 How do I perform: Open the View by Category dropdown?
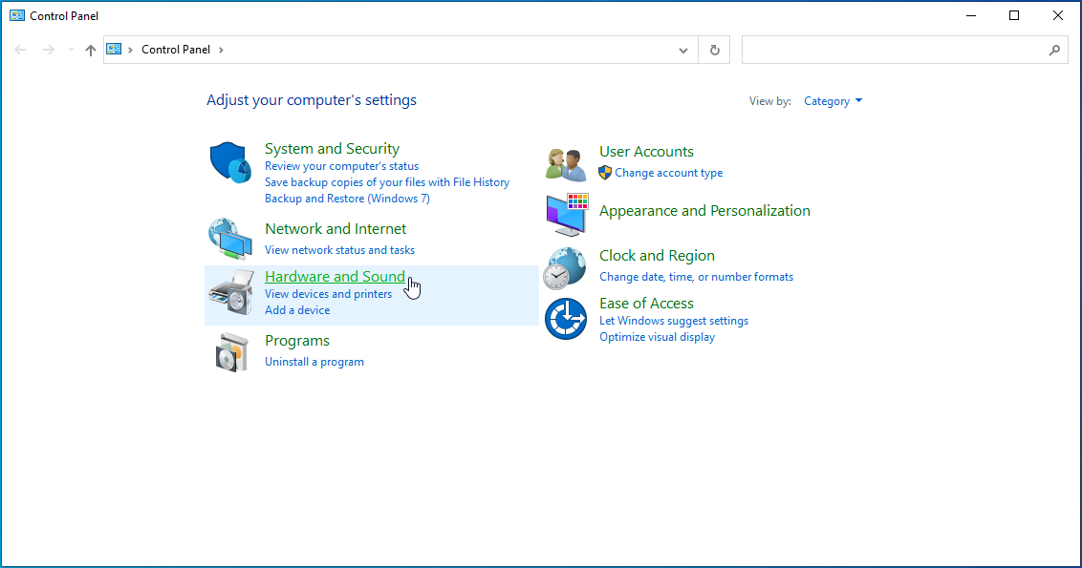pos(833,101)
